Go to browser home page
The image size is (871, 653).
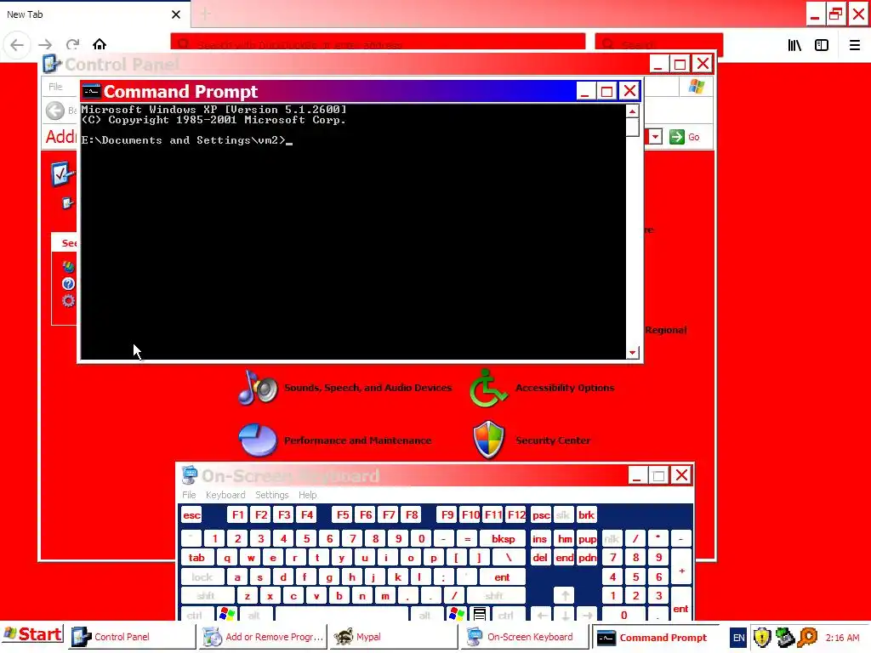tap(100, 44)
